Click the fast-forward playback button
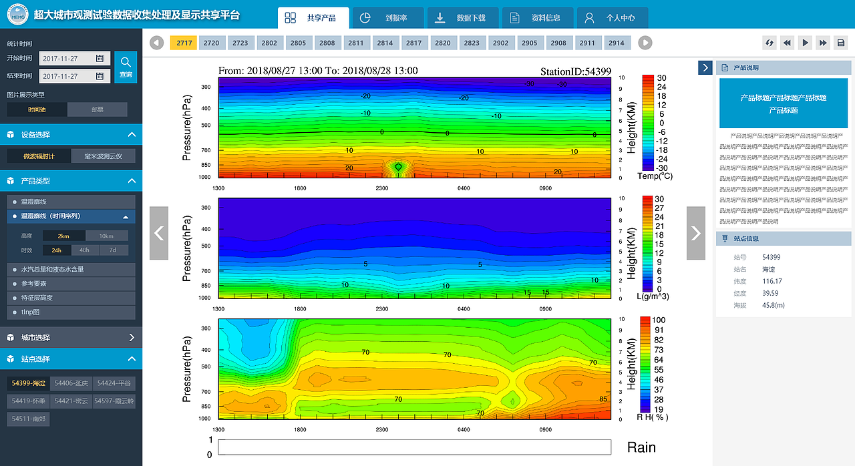The height and width of the screenshot is (466, 855). (824, 43)
